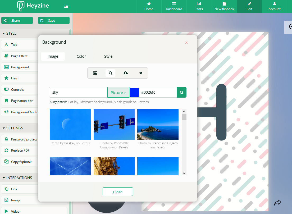Screen dimensions: 292x214
Task: Select the moon sky photo by Pixabay
Action: coord(70,124)
